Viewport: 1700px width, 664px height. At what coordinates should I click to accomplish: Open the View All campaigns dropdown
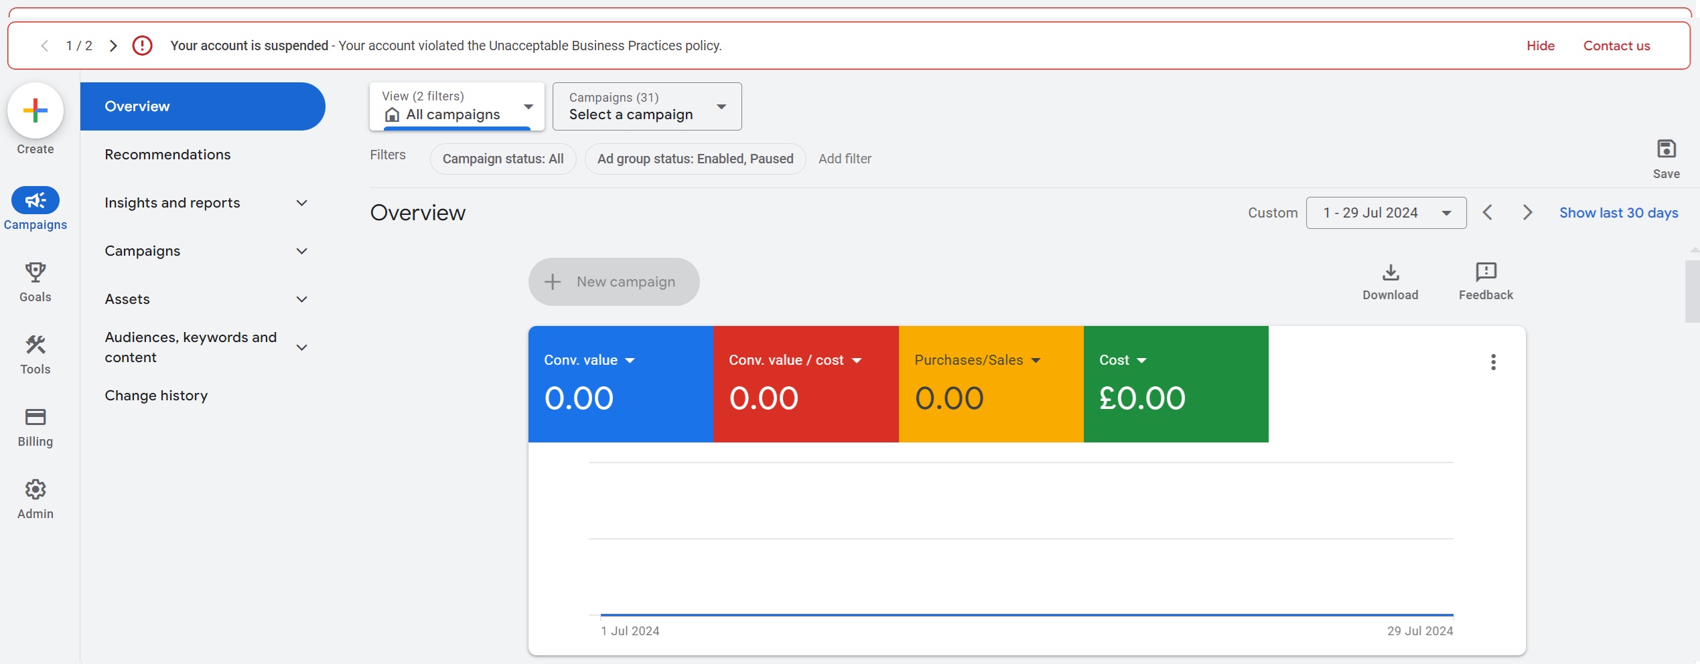click(457, 106)
